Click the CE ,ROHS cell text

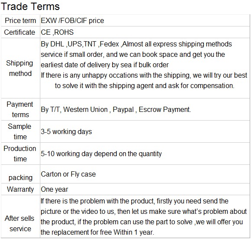[57, 32]
